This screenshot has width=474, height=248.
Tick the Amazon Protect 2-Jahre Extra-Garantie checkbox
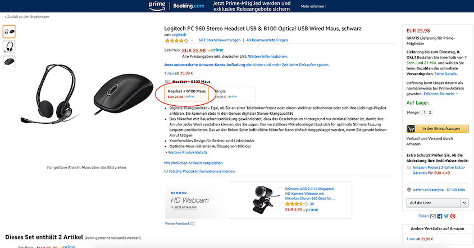pyautogui.click(x=409, y=166)
